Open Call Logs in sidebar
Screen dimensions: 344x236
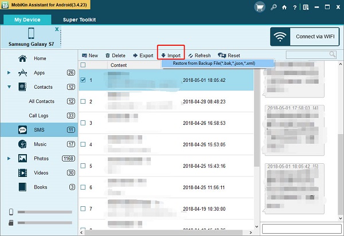tap(38, 116)
